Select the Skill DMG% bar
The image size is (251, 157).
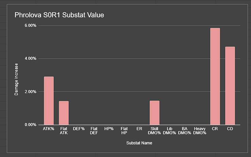coord(154,113)
